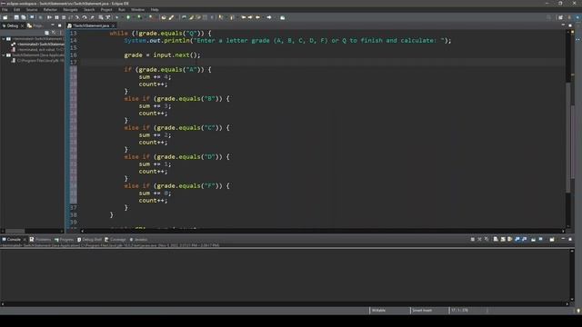Minimize the Debug view panel
The width and height of the screenshot is (582, 327).
click(53, 25)
